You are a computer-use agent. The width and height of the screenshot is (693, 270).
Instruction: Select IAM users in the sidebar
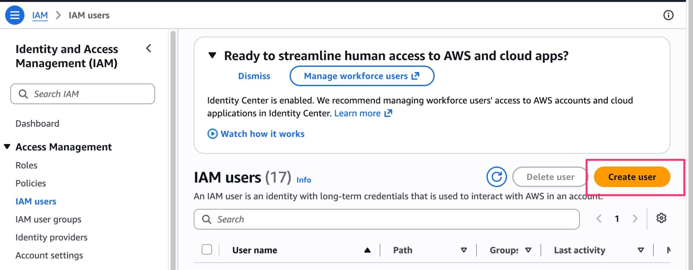tap(36, 201)
